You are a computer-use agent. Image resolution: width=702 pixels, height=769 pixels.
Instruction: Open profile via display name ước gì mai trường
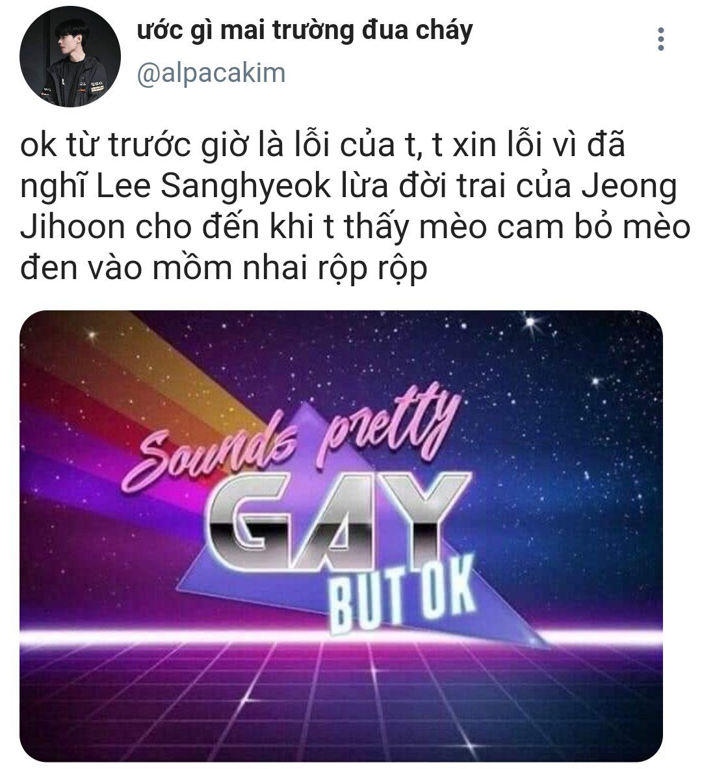coord(305,31)
